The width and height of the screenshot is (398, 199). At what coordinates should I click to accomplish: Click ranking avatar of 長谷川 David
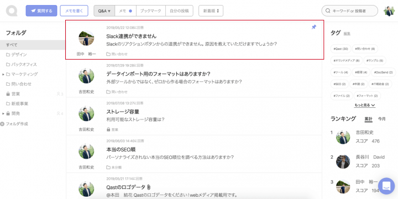click(343, 161)
